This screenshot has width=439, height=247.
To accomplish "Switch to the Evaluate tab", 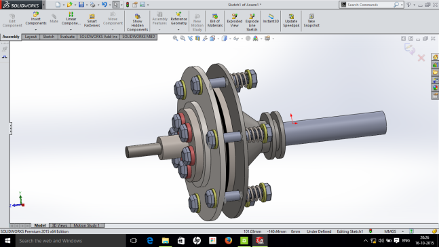I will click(x=67, y=37).
